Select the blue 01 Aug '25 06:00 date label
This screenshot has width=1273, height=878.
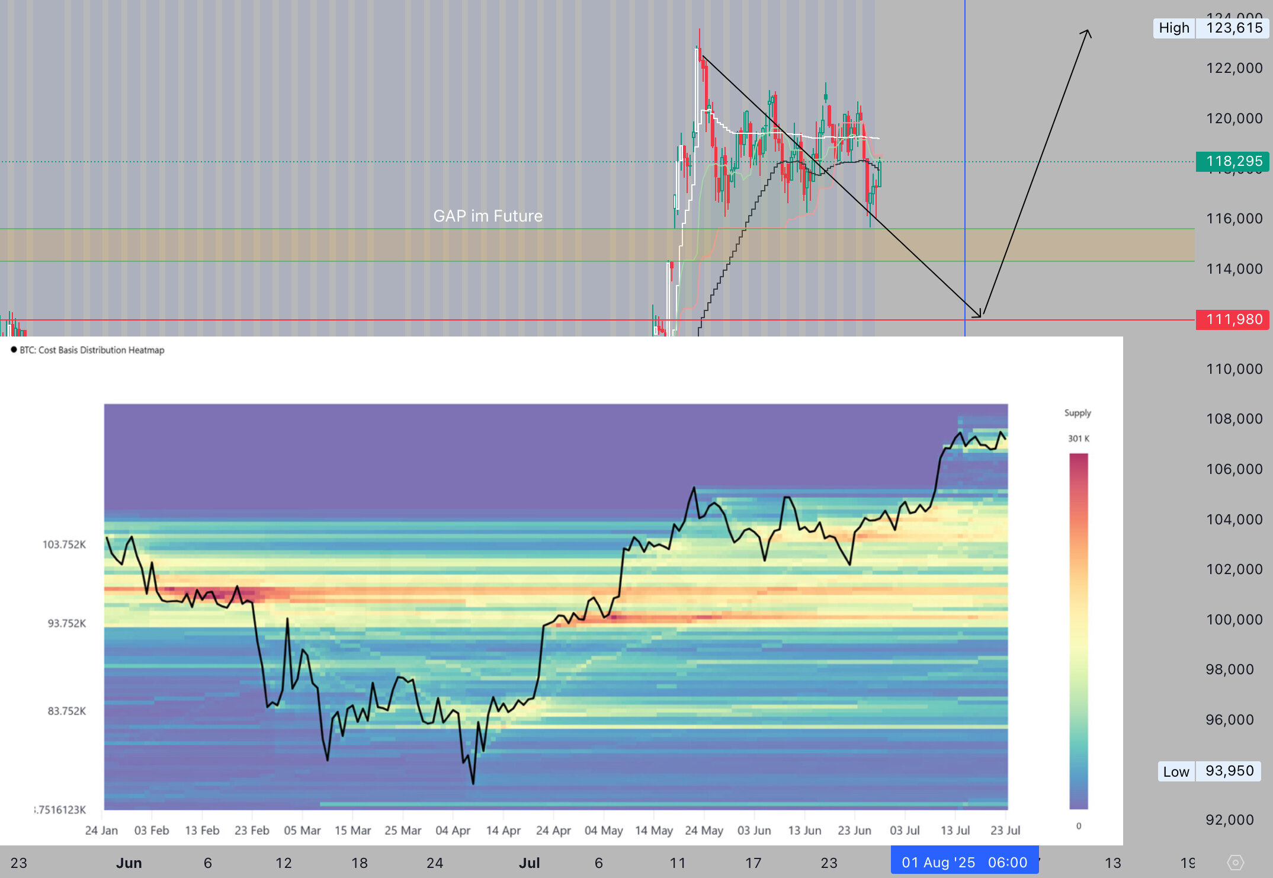(x=964, y=862)
